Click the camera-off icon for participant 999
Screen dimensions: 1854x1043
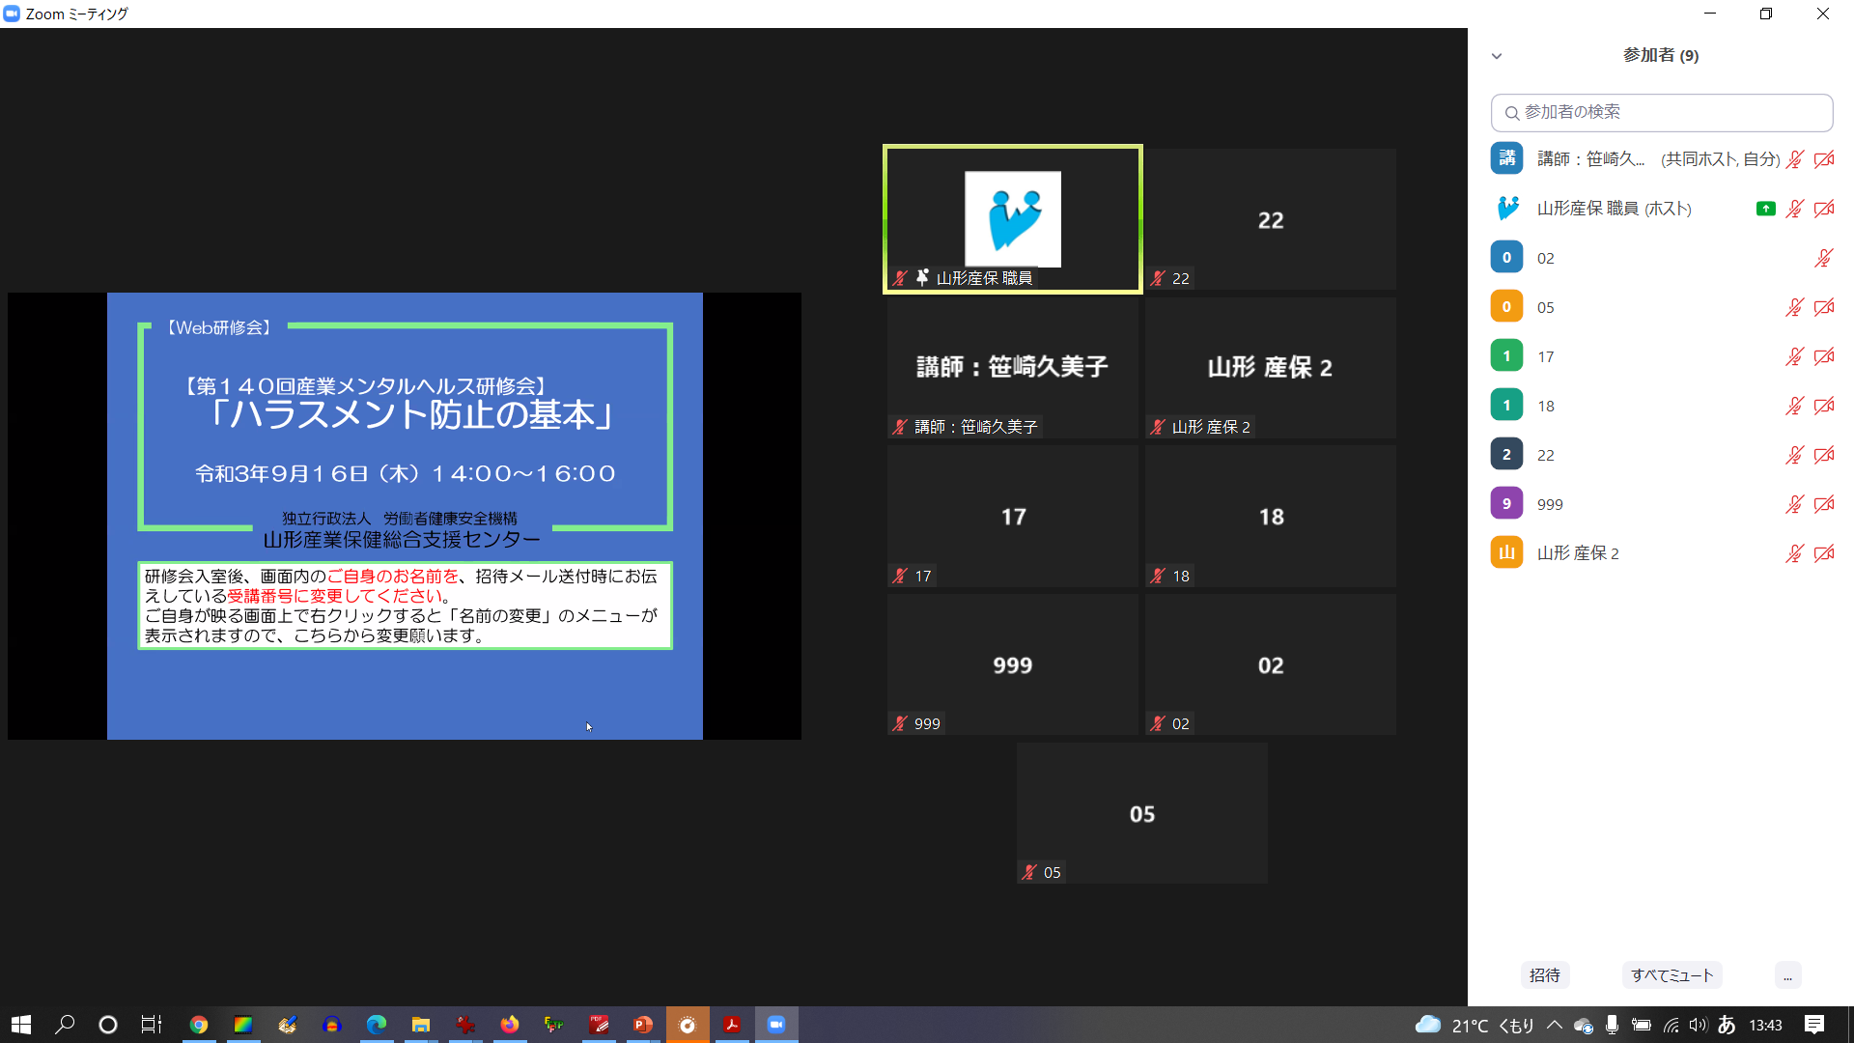tap(1824, 504)
